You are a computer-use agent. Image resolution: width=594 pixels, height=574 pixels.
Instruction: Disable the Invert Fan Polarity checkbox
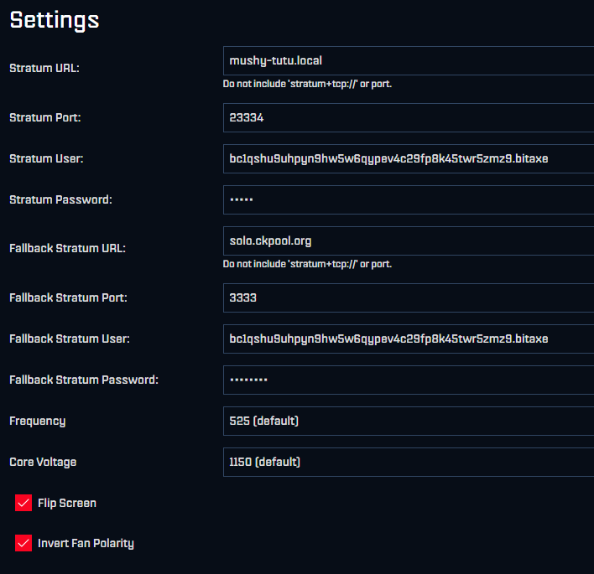pyautogui.click(x=23, y=543)
